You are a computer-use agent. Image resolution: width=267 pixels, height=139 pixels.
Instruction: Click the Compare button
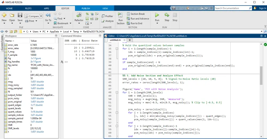[x=32, y=16]
